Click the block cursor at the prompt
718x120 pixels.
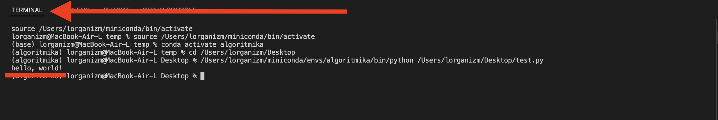pyautogui.click(x=202, y=76)
